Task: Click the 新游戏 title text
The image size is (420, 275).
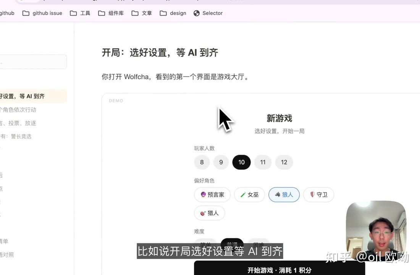Action: [279, 118]
